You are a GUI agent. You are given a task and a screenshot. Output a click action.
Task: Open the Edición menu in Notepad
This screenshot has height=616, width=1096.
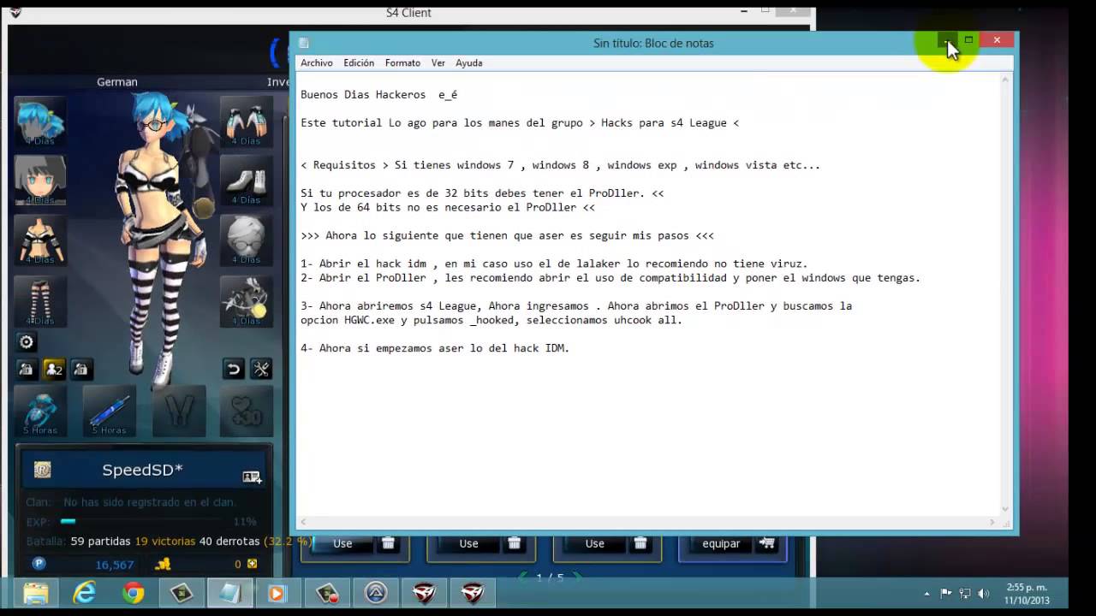[359, 62]
